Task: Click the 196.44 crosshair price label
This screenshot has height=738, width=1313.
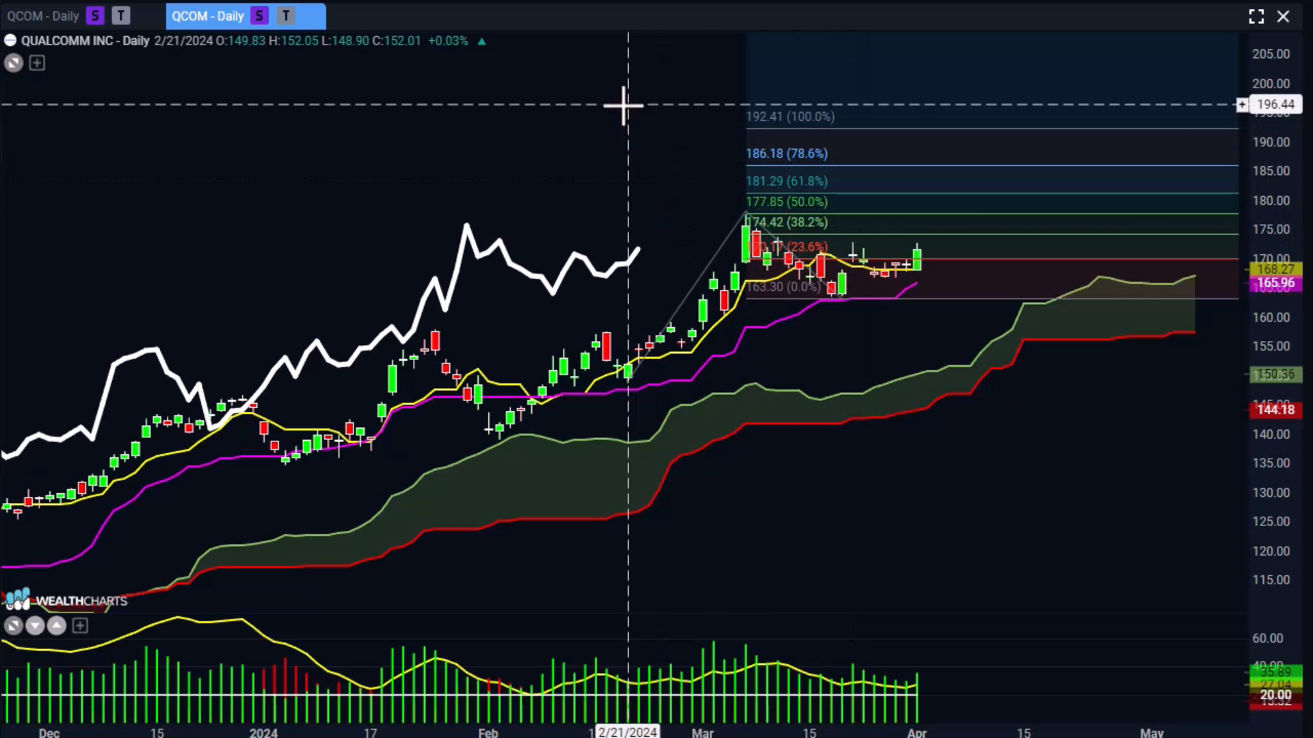Action: click(x=1276, y=105)
